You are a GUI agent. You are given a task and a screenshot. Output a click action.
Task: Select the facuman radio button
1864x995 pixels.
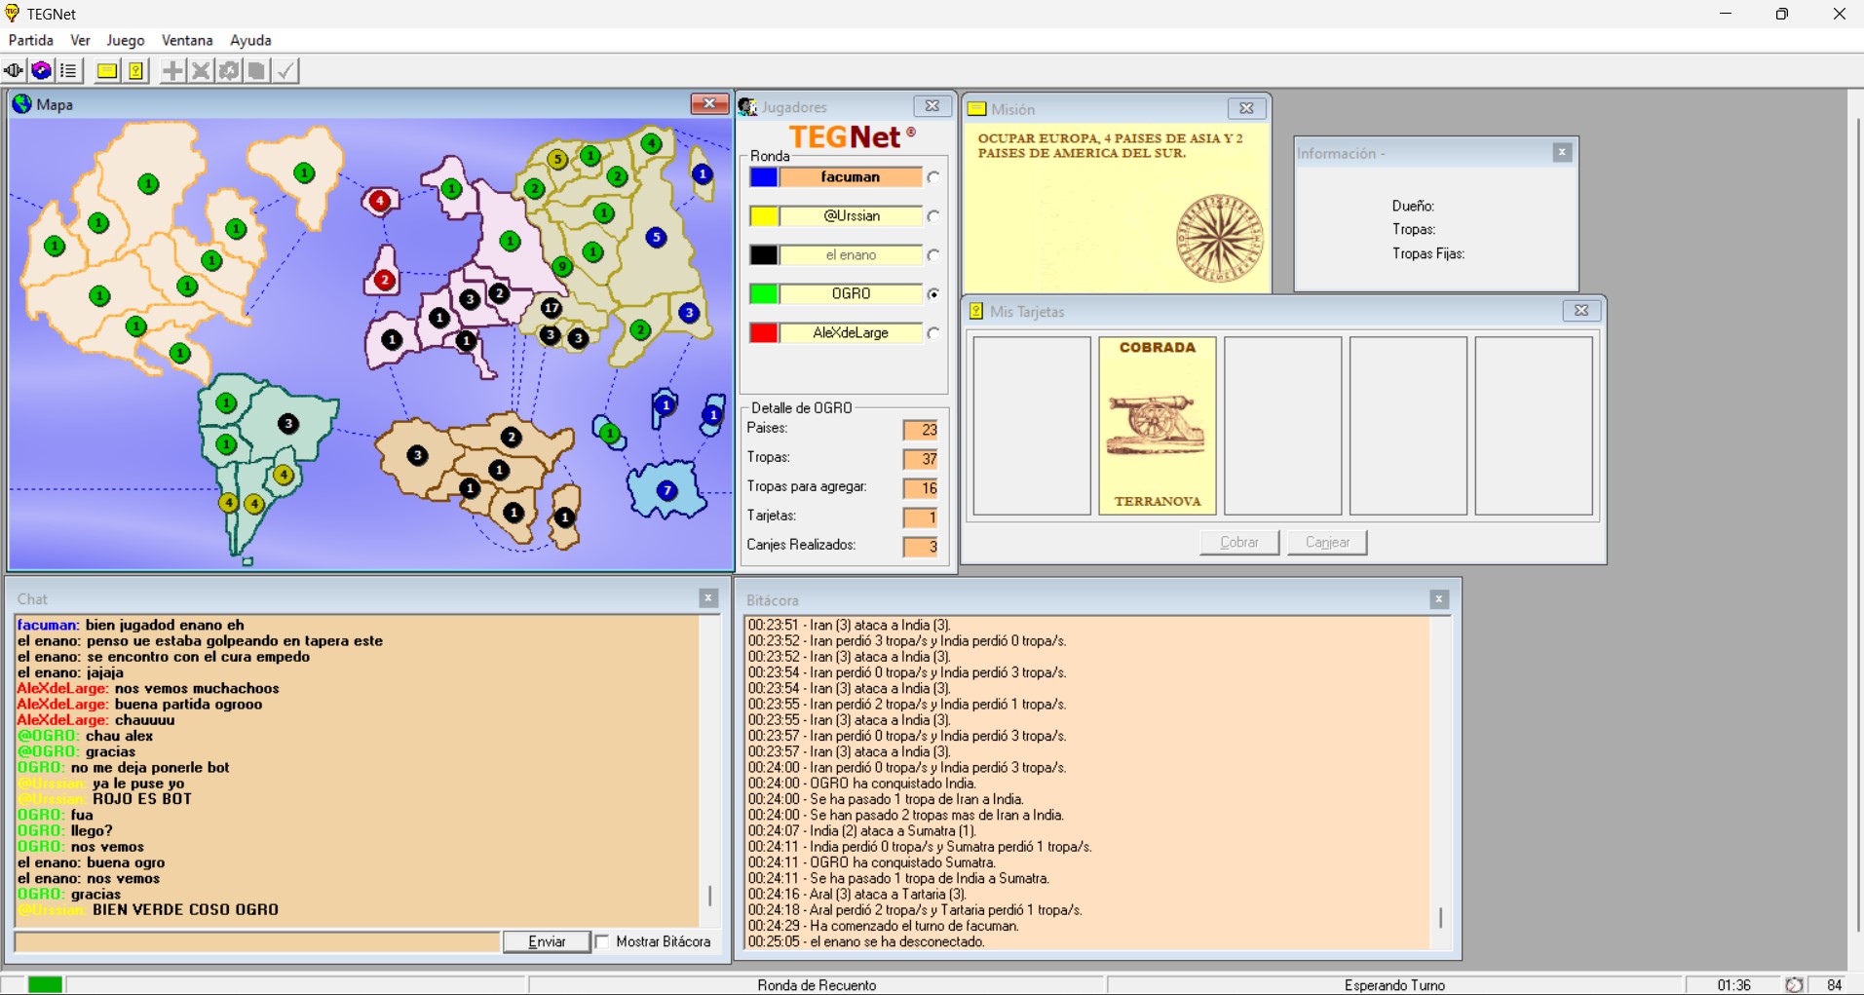coord(933,177)
